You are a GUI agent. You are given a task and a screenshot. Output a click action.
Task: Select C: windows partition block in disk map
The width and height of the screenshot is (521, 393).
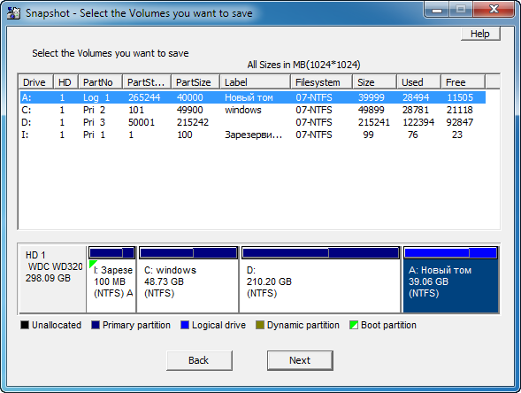tap(188, 280)
